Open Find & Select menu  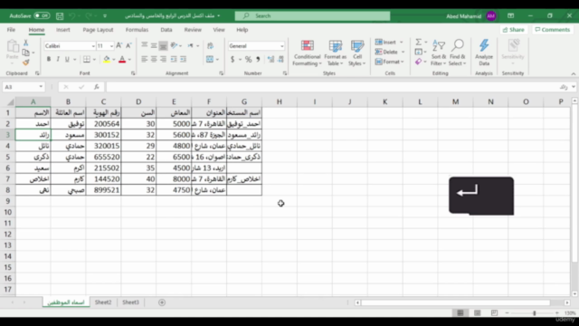458,53
